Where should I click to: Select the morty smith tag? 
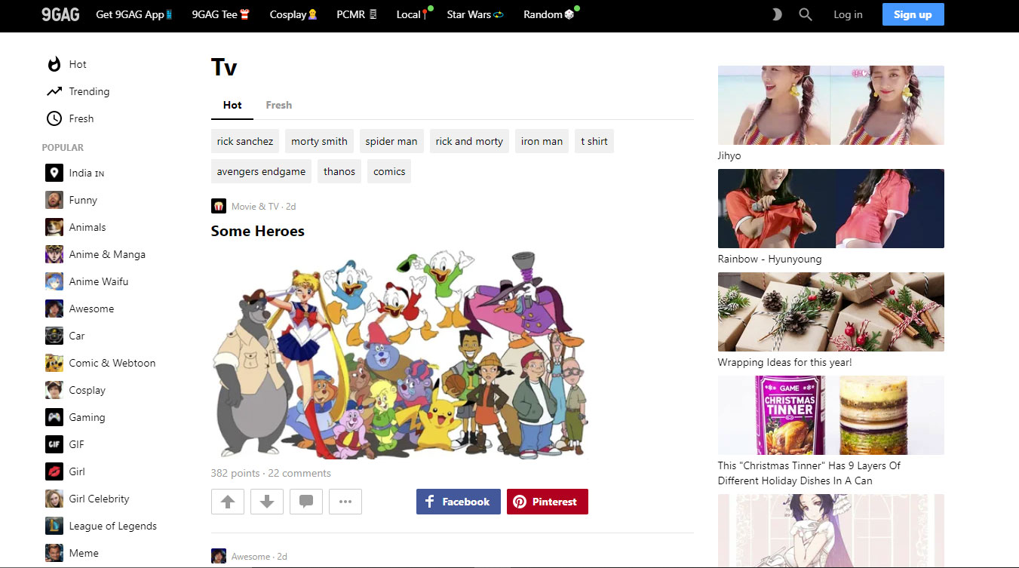[319, 141]
